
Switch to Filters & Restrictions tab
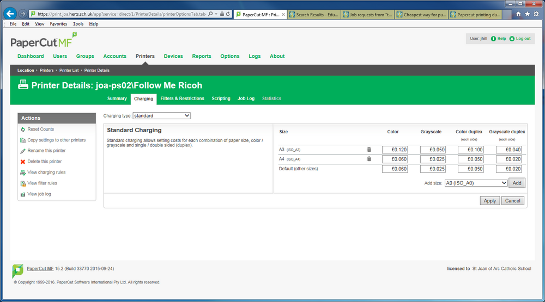[182, 98]
